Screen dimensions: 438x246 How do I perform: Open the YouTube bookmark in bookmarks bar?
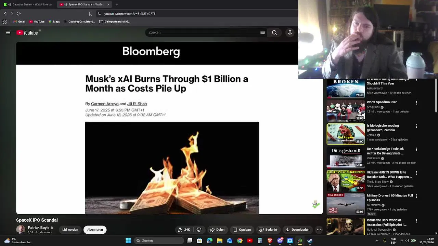click(x=37, y=22)
